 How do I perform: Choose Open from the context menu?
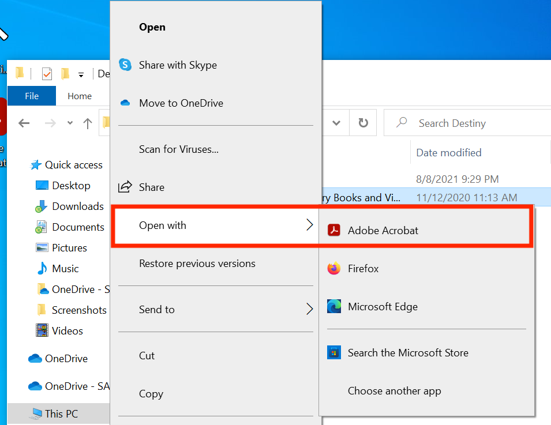click(216, 27)
